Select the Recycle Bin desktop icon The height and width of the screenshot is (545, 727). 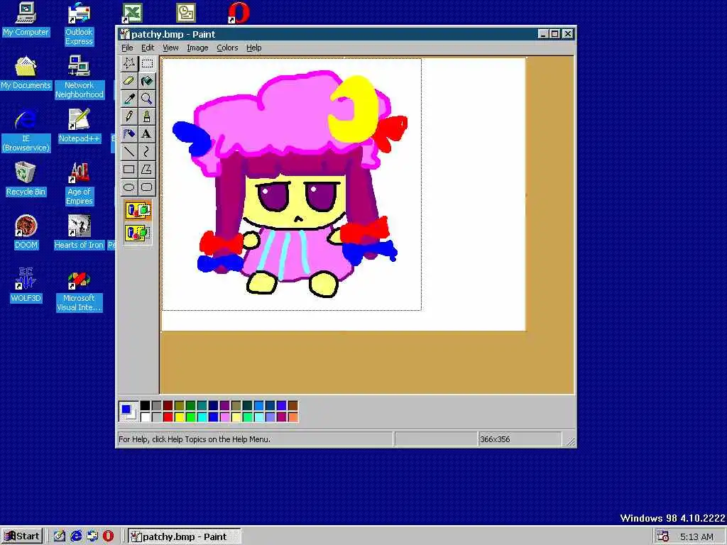26,180
